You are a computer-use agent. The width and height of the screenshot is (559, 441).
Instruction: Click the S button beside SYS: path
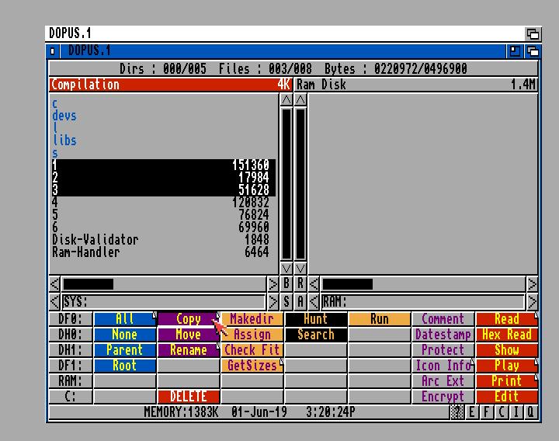[286, 301]
